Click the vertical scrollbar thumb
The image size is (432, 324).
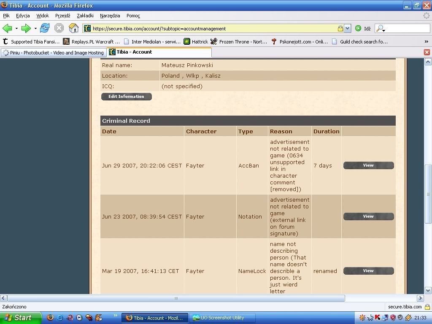tap(428, 194)
